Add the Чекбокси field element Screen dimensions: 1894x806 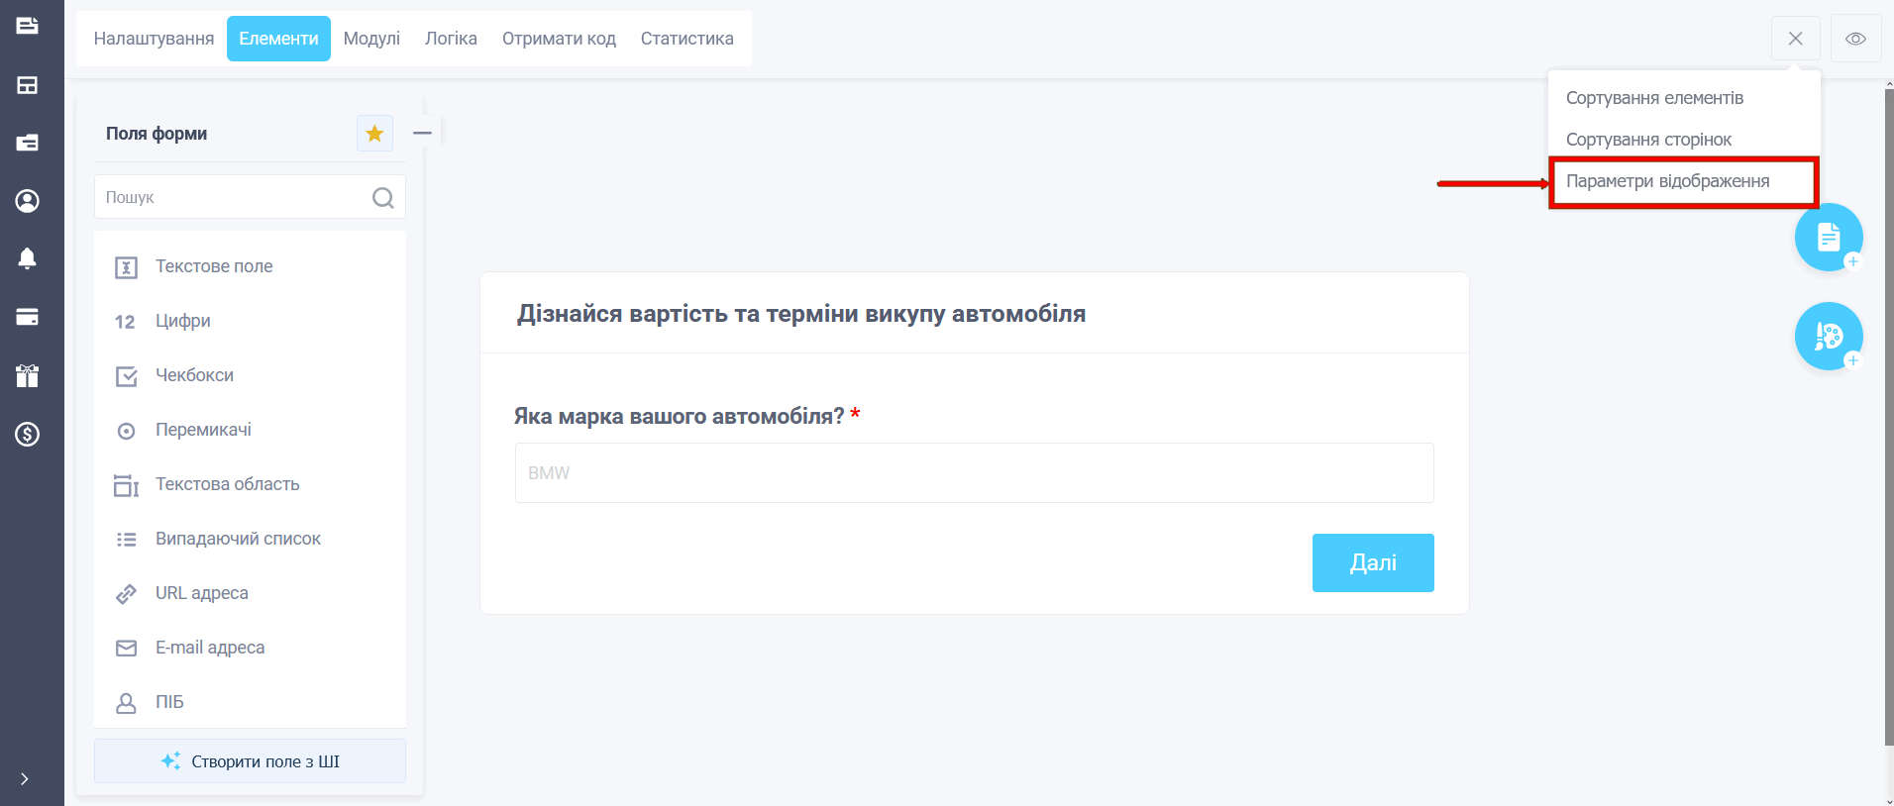[250, 375]
